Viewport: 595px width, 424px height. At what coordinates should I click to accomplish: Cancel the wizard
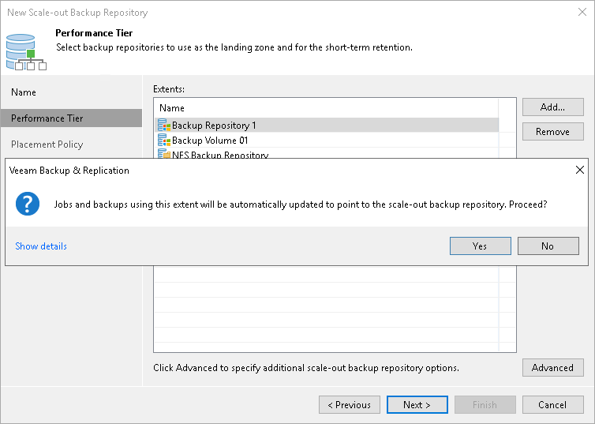[x=552, y=405]
